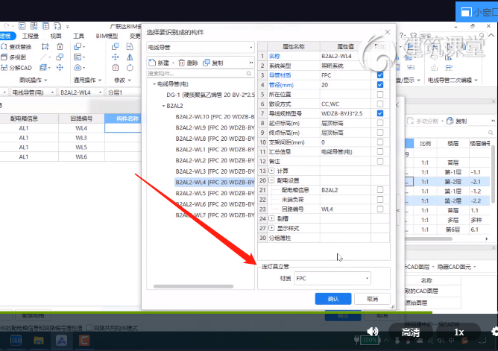This screenshot has width=498, height=351.
Task: Click the help question mark icon
Action: [402, 35]
